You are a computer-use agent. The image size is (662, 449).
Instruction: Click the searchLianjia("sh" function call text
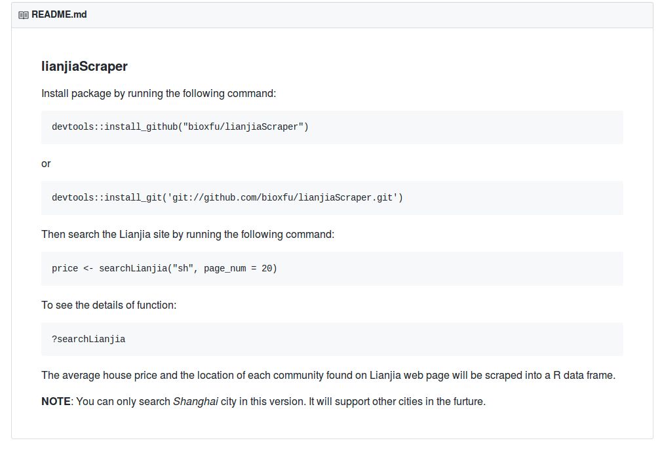pos(146,268)
